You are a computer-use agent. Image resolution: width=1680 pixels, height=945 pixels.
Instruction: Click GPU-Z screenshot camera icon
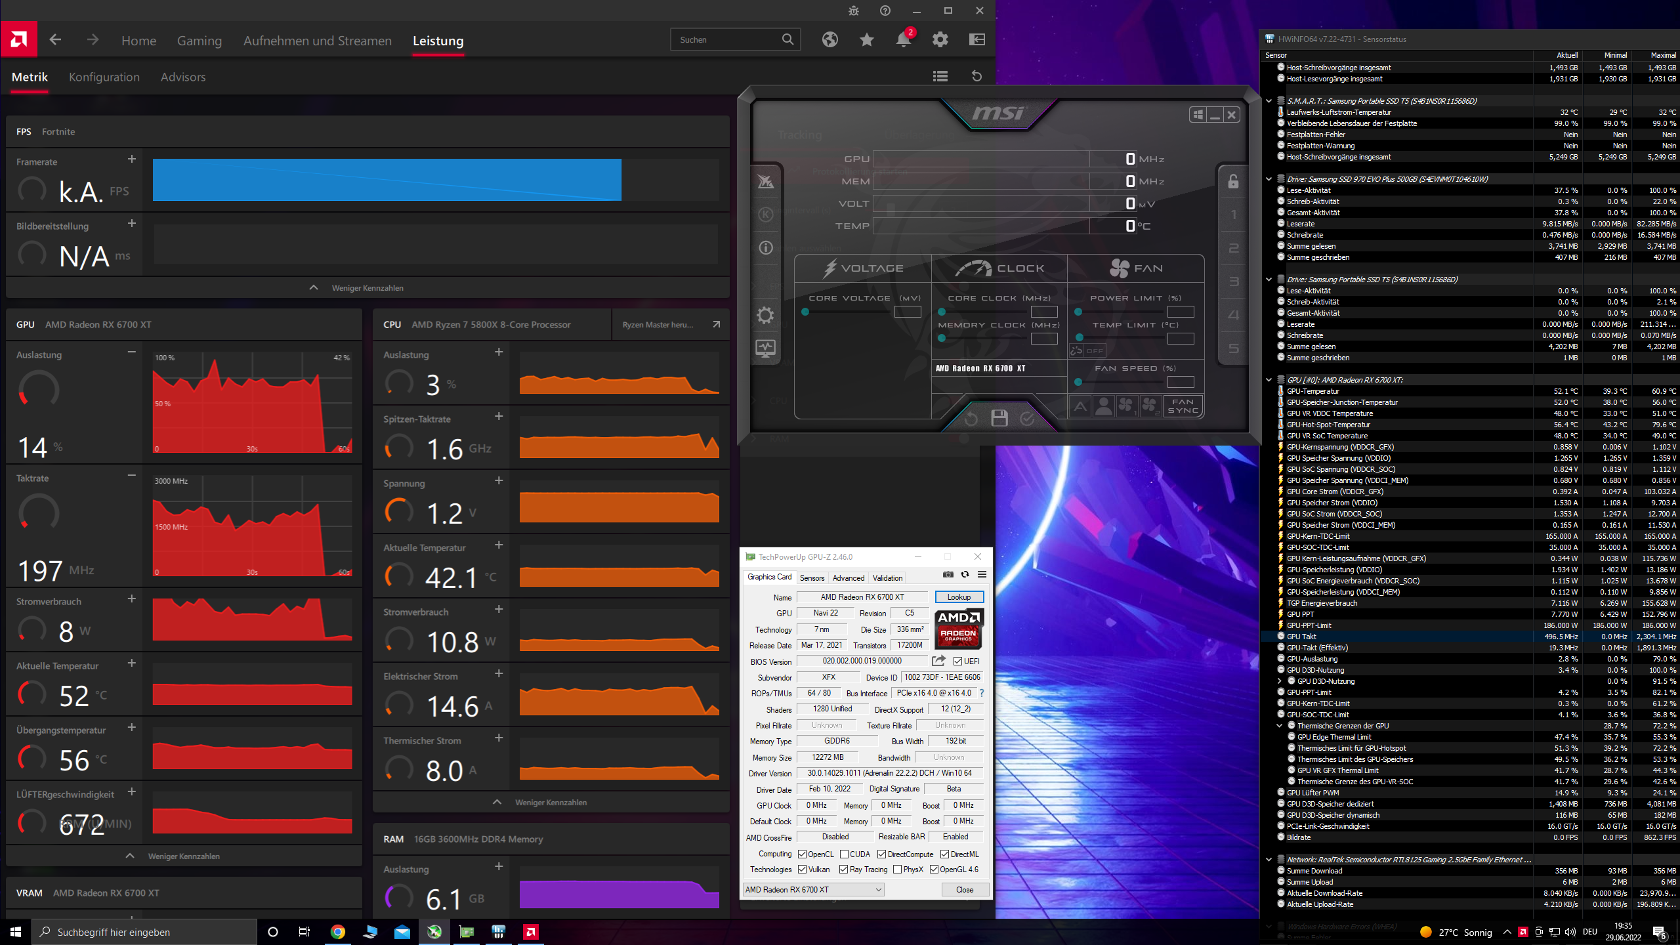(948, 574)
